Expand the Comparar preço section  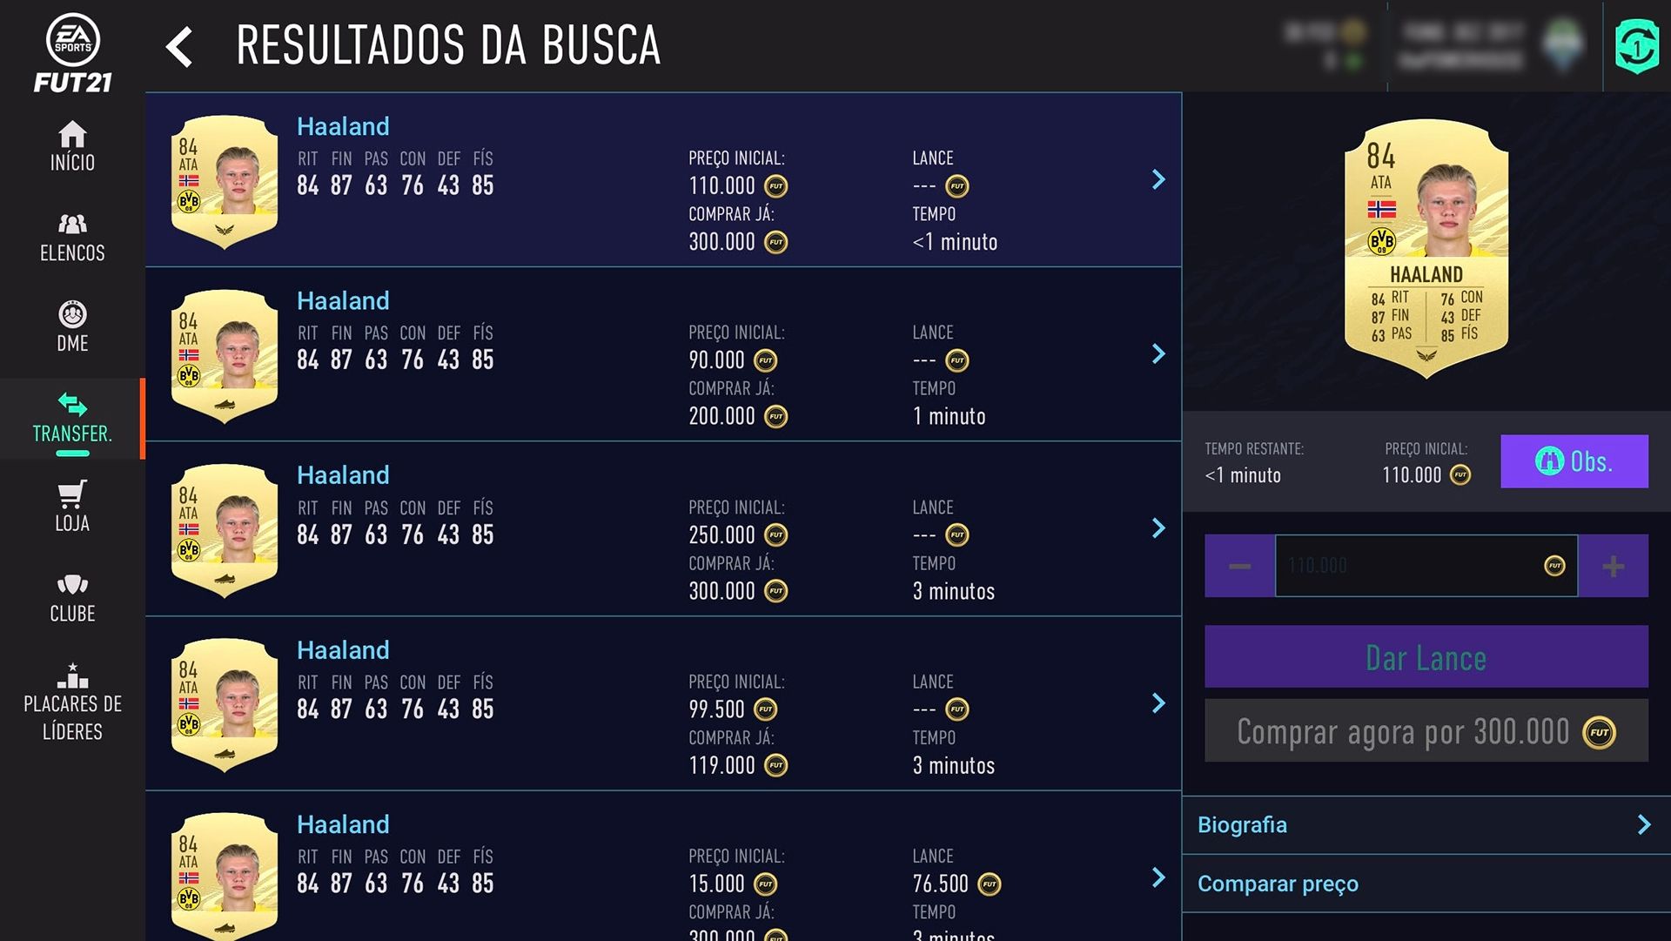[1426, 884]
